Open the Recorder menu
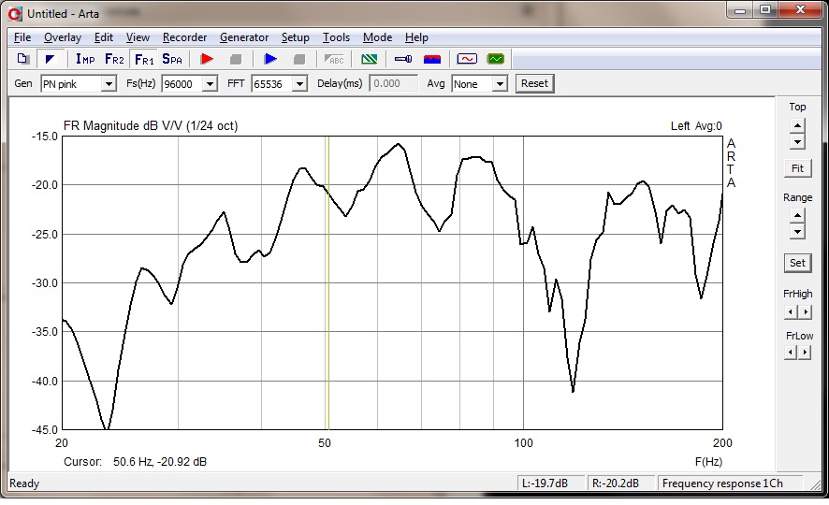 pyautogui.click(x=184, y=37)
